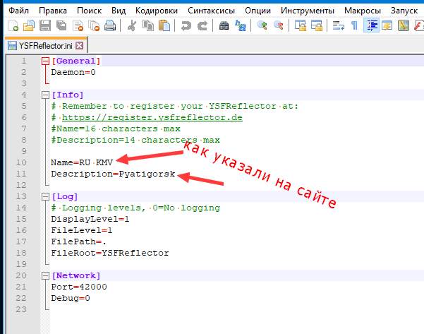The image size is (424, 334).
Task: Toggle show all characters pilcrow icon
Action: pos(354,26)
